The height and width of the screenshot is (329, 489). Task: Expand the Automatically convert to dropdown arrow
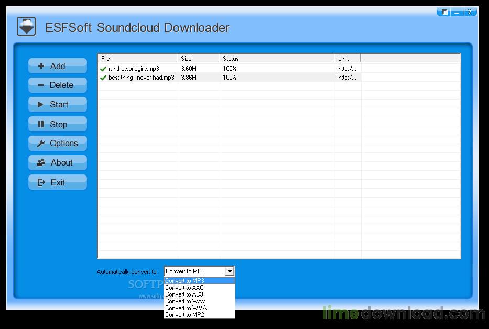coord(230,271)
